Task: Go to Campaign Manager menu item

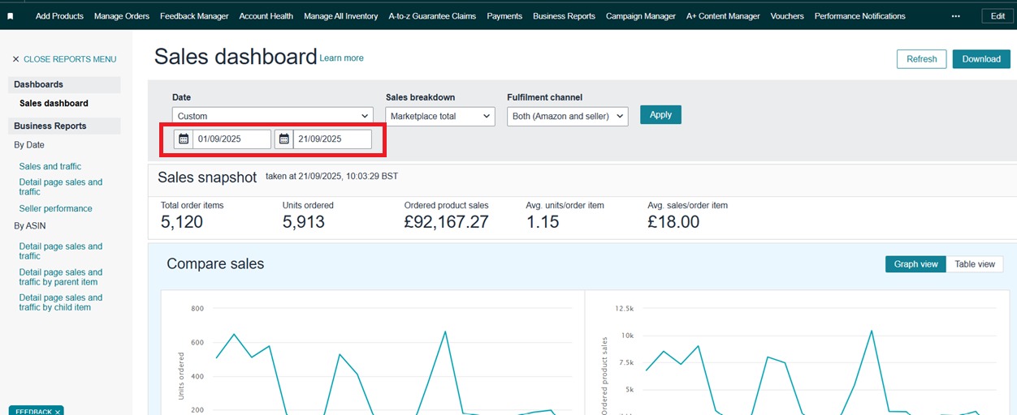Action: [x=640, y=16]
